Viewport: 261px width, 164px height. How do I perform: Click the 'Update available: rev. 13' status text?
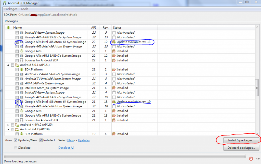click(x=134, y=42)
